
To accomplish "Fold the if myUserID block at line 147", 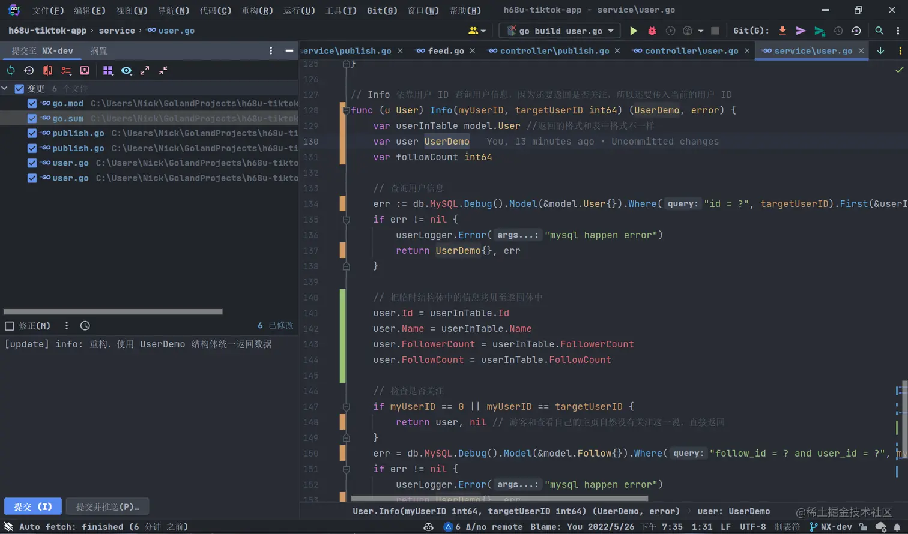I will click(x=346, y=407).
